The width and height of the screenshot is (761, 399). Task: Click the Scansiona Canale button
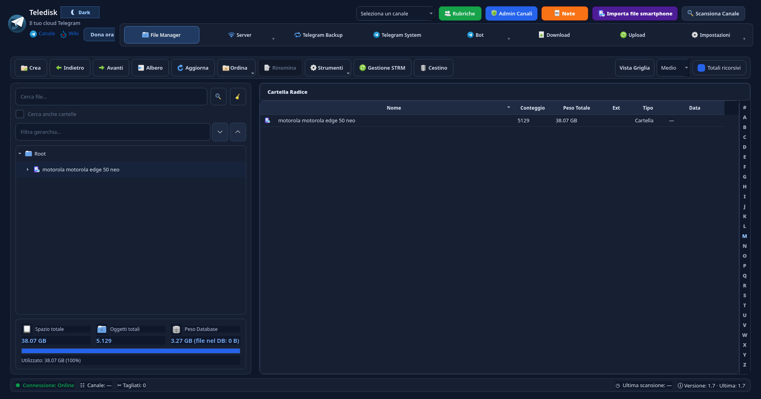[713, 13]
